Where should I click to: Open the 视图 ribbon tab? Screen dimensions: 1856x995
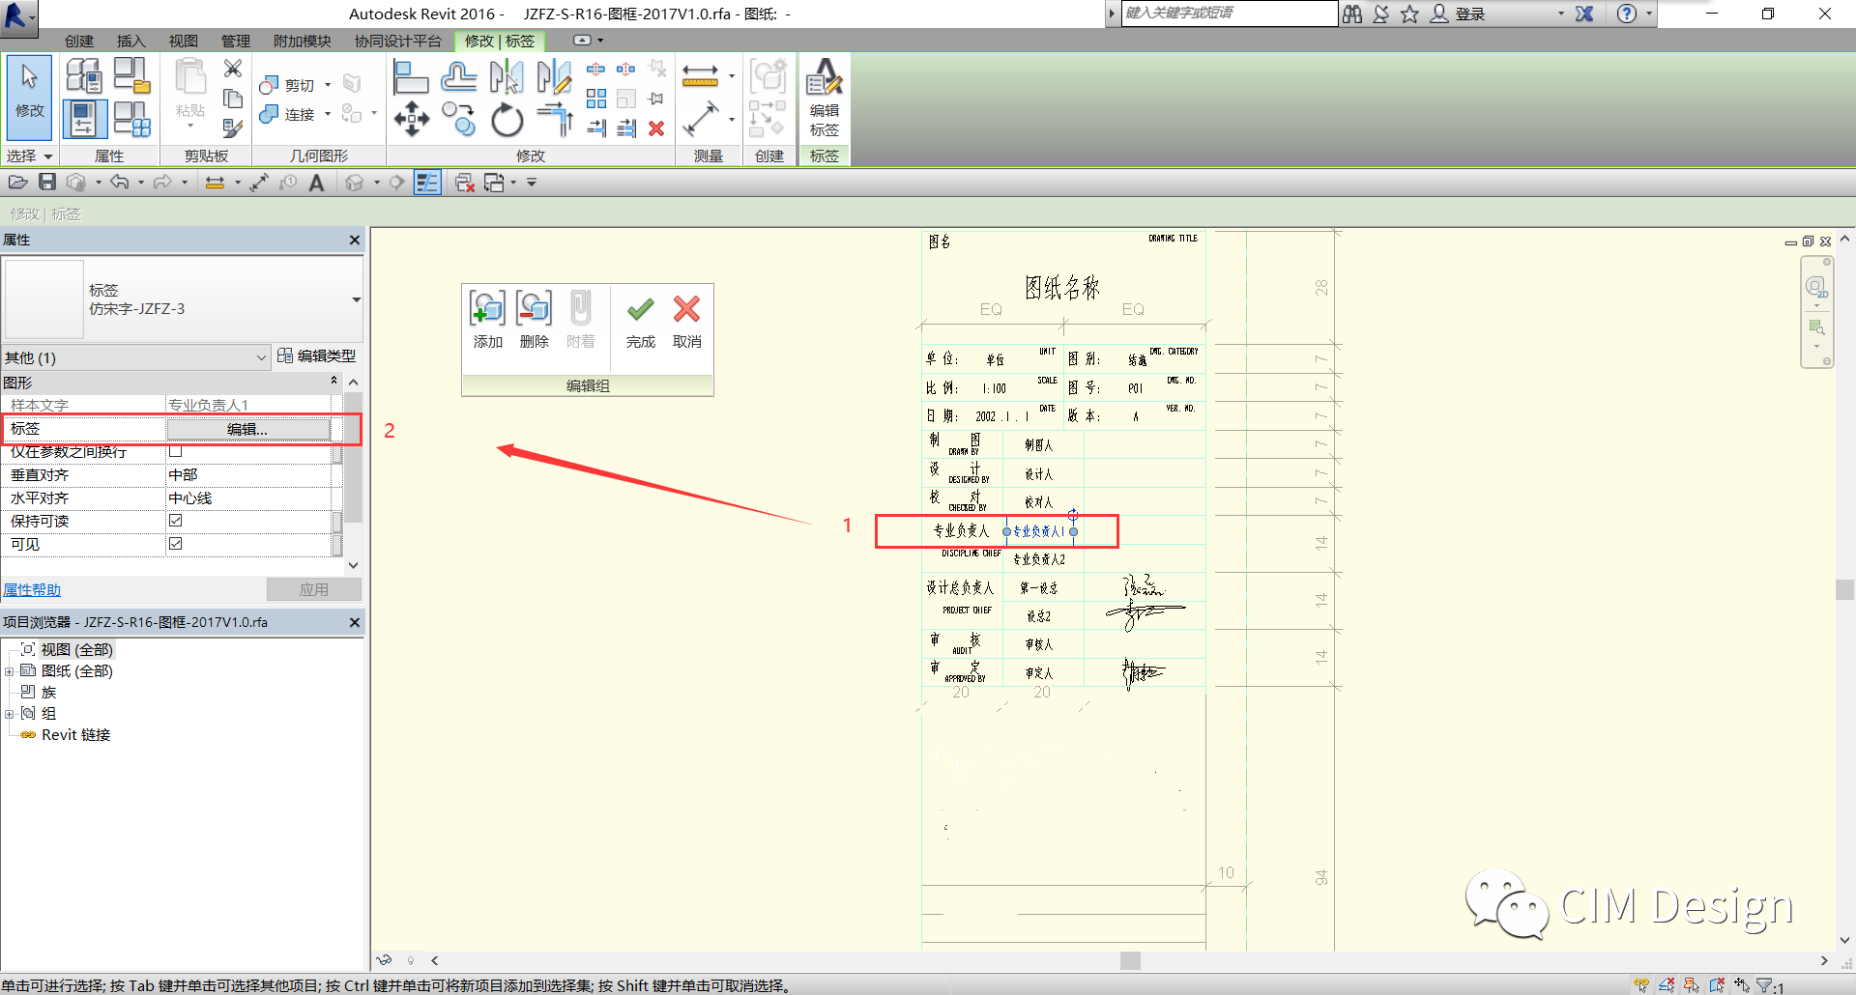[183, 42]
